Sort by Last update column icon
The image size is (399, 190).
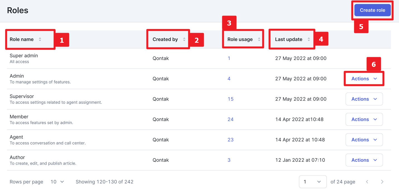click(x=309, y=39)
